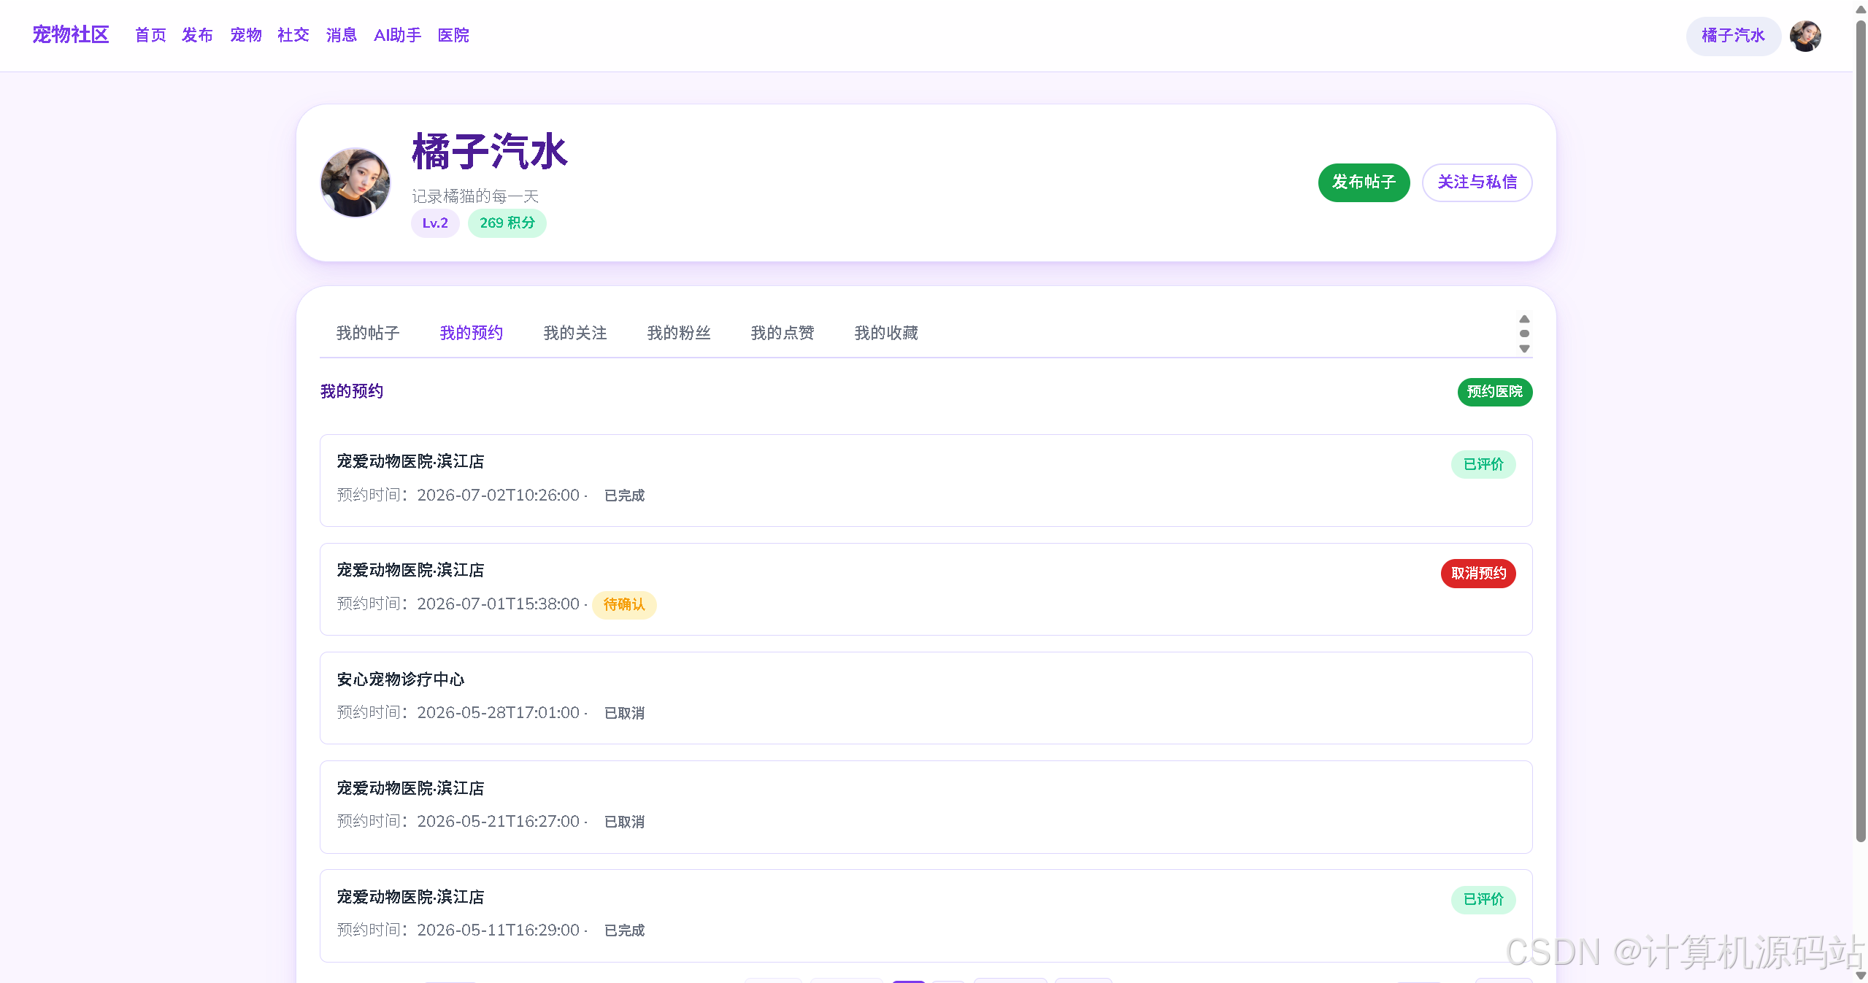Click the 宠物社区 site logo

click(x=71, y=35)
